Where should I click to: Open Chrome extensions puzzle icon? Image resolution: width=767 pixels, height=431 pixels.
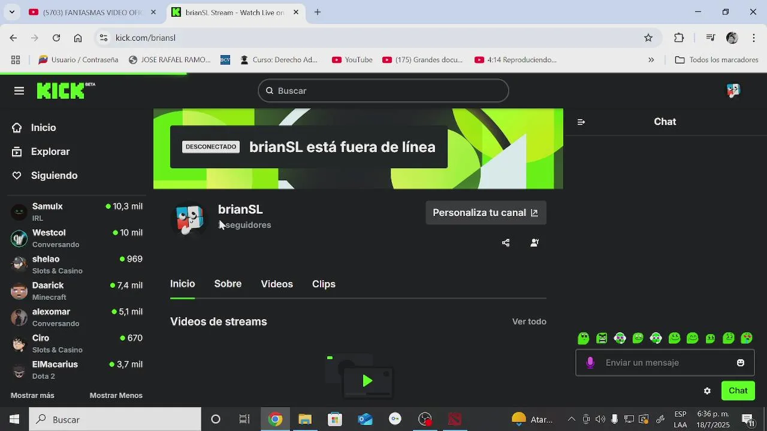tap(679, 38)
